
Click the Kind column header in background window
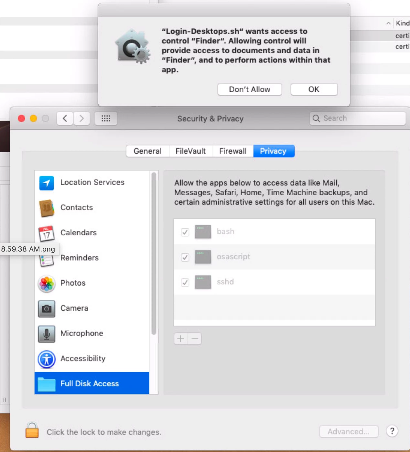tap(403, 23)
